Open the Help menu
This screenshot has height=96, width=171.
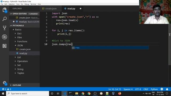tap(39, 4)
